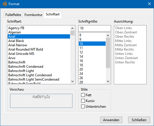
Task: Click the font list scroll-down arrow
Action: coord(73,81)
